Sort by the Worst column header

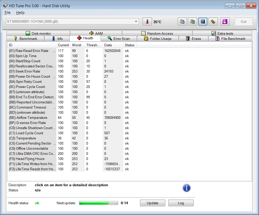[77, 45]
